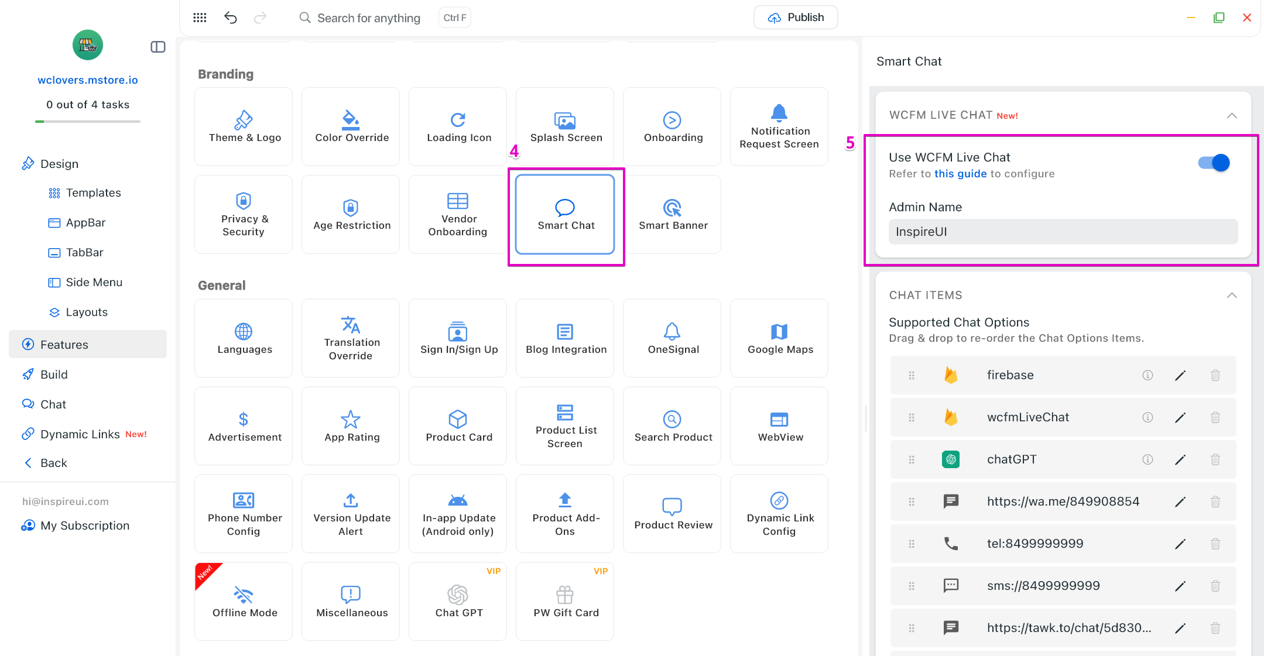This screenshot has height=656, width=1264.
Task: Open the Color Override feature
Action: 351,126
